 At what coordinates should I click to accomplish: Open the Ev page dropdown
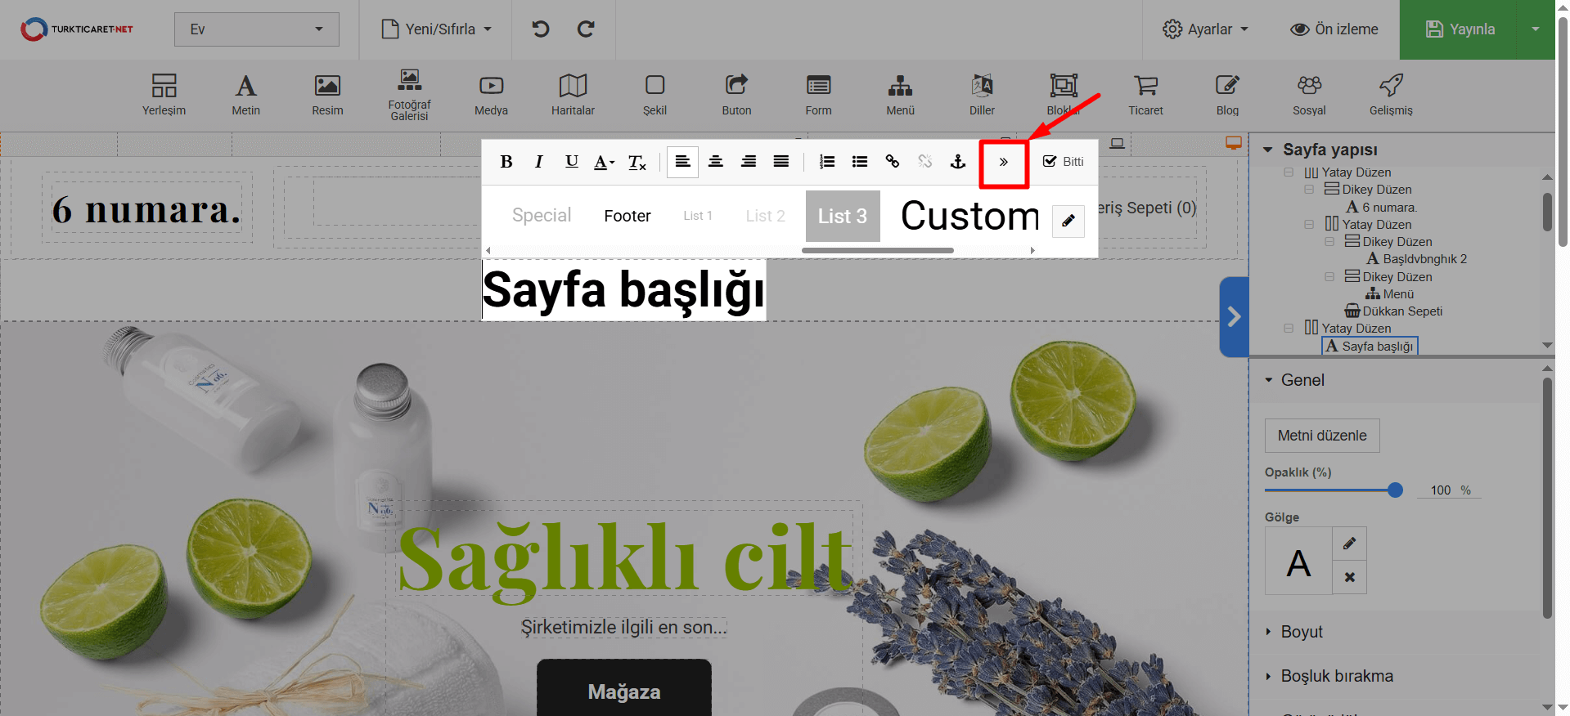pyautogui.click(x=256, y=29)
